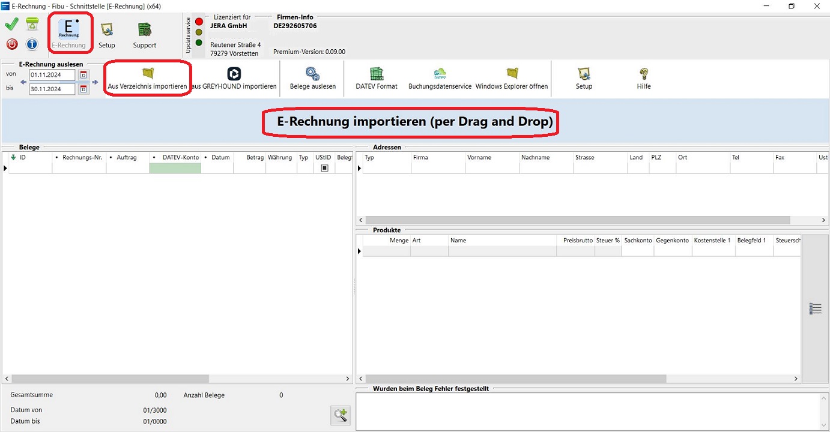830x432 pixels.
Task: Click the Belege horizontal scrollbar
Action: [x=110, y=379]
